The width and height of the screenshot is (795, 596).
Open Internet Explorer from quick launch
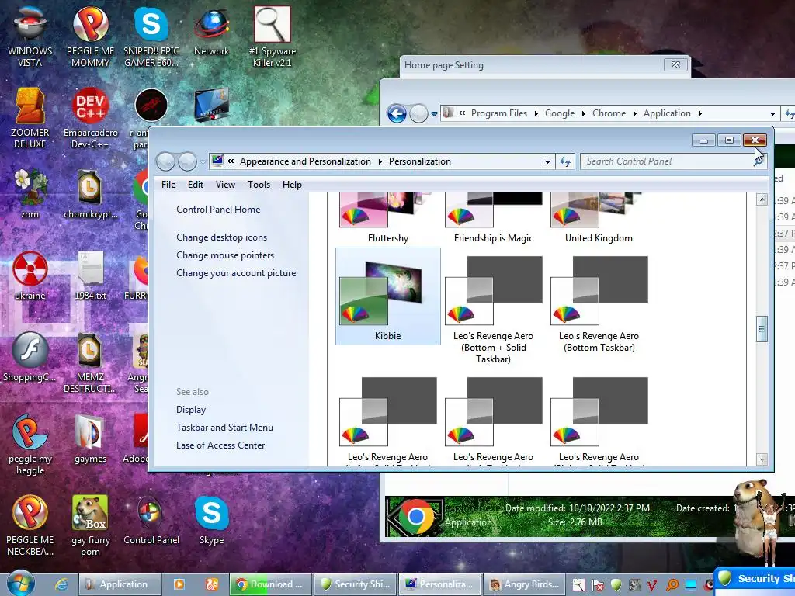[61, 584]
